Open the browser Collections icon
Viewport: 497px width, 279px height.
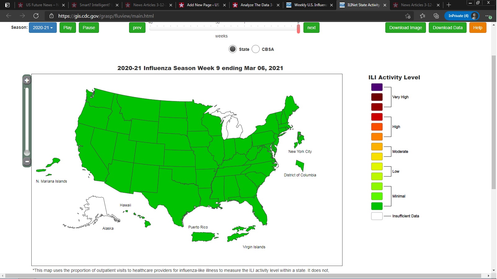[436, 16]
